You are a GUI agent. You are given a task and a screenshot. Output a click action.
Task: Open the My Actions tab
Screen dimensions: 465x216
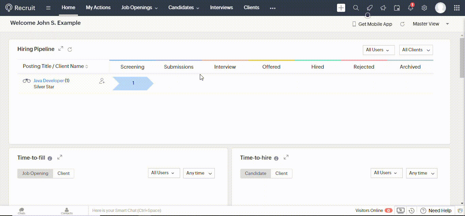coord(98,7)
